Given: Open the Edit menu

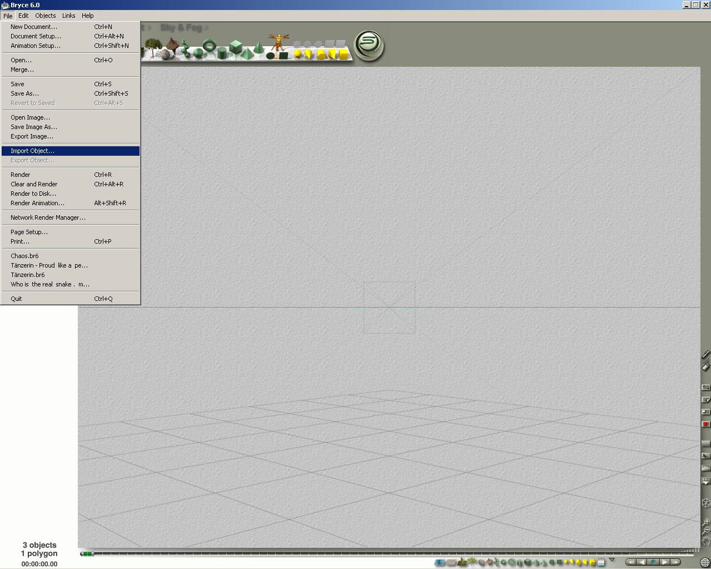Looking at the screenshot, I should [23, 16].
